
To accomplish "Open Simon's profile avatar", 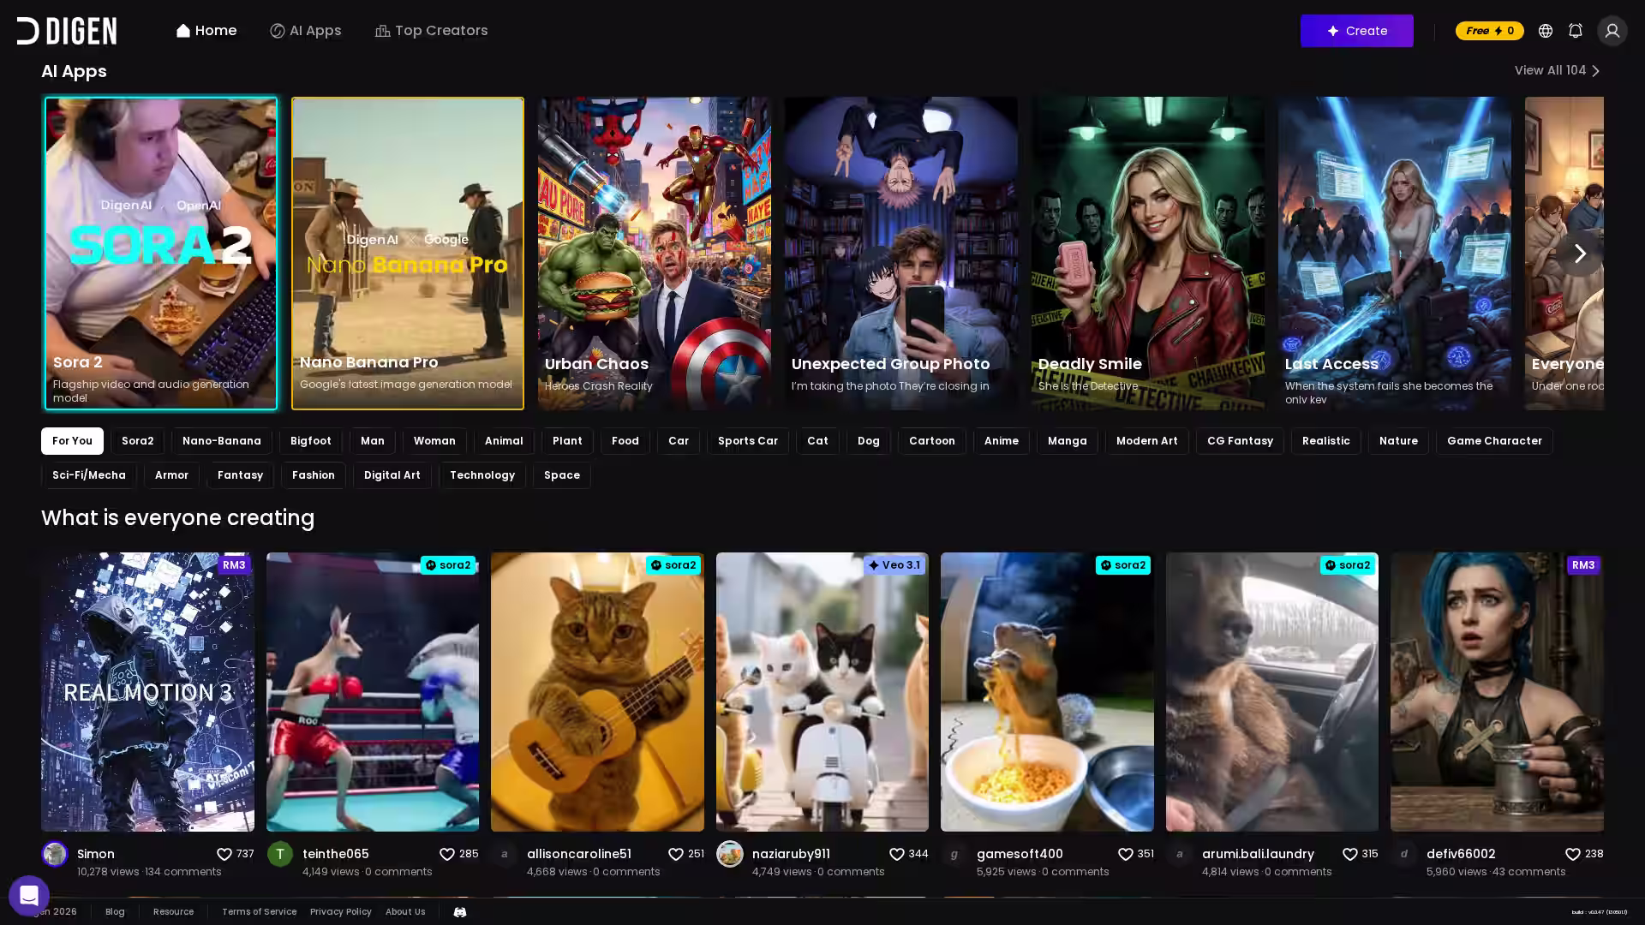I will 55,854.
